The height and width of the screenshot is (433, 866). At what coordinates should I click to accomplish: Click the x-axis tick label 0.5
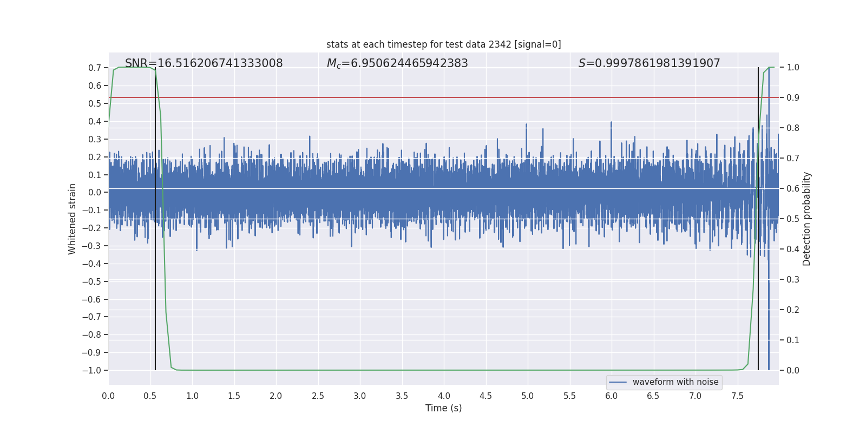pyautogui.click(x=150, y=396)
